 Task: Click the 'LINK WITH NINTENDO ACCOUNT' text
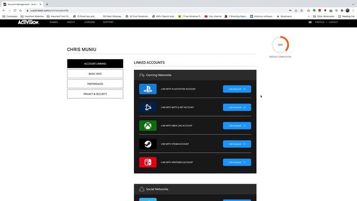click(x=177, y=162)
